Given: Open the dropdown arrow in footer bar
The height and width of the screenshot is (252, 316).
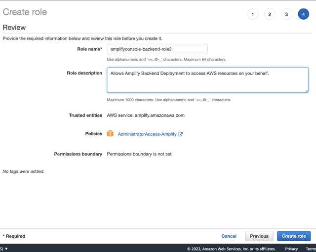Looking at the screenshot, I should click(6, 249).
